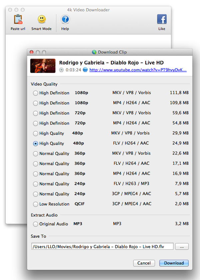Screen dimensions: 200x280
Task: Click the 111,8 MB file size
Action: pos(179,93)
